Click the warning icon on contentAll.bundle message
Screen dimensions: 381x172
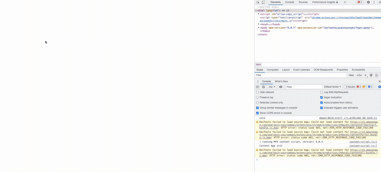[x=257, y=150]
